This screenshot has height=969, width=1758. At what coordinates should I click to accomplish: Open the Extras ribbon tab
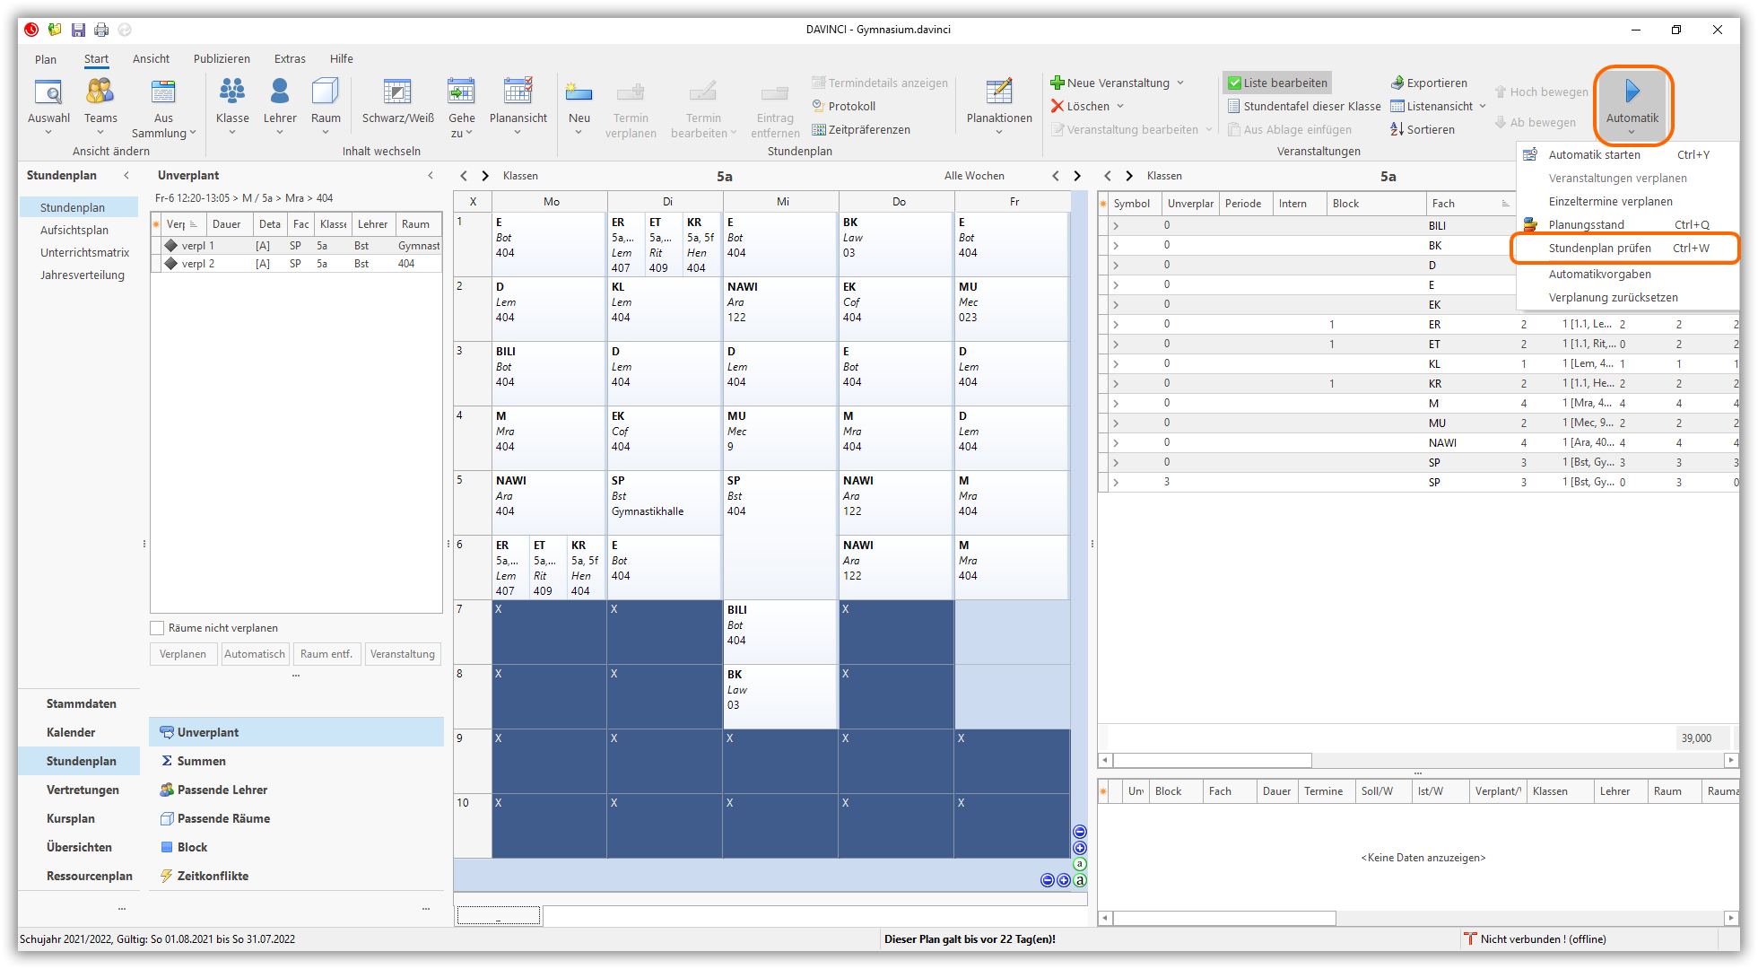pos(290,58)
